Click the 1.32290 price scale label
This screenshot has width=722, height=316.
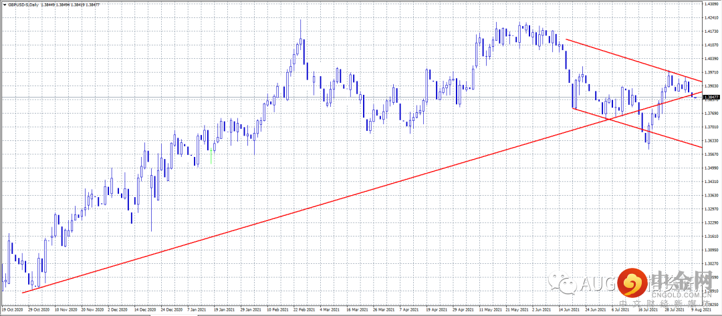tap(712, 222)
